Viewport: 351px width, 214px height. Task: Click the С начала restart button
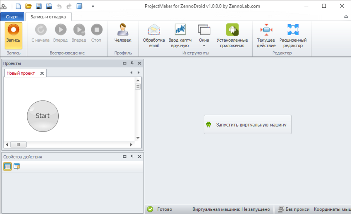pyautogui.click(x=40, y=33)
